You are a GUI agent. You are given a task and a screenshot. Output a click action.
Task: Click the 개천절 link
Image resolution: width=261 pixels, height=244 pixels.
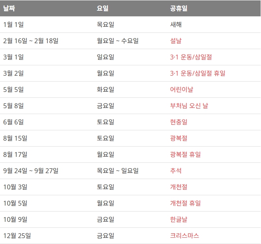[x=178, y=187]
